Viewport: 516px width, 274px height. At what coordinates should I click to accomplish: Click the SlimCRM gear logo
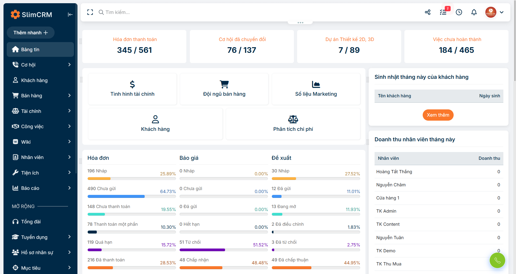pyautogui.click(x=15, y=14)
